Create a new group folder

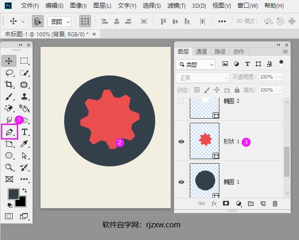251,204
